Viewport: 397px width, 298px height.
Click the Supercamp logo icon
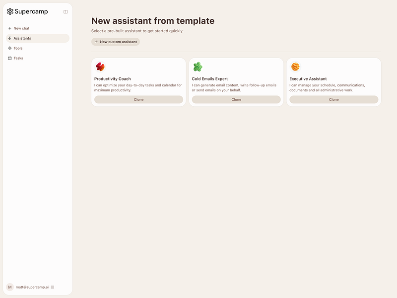tap(10, 11)
